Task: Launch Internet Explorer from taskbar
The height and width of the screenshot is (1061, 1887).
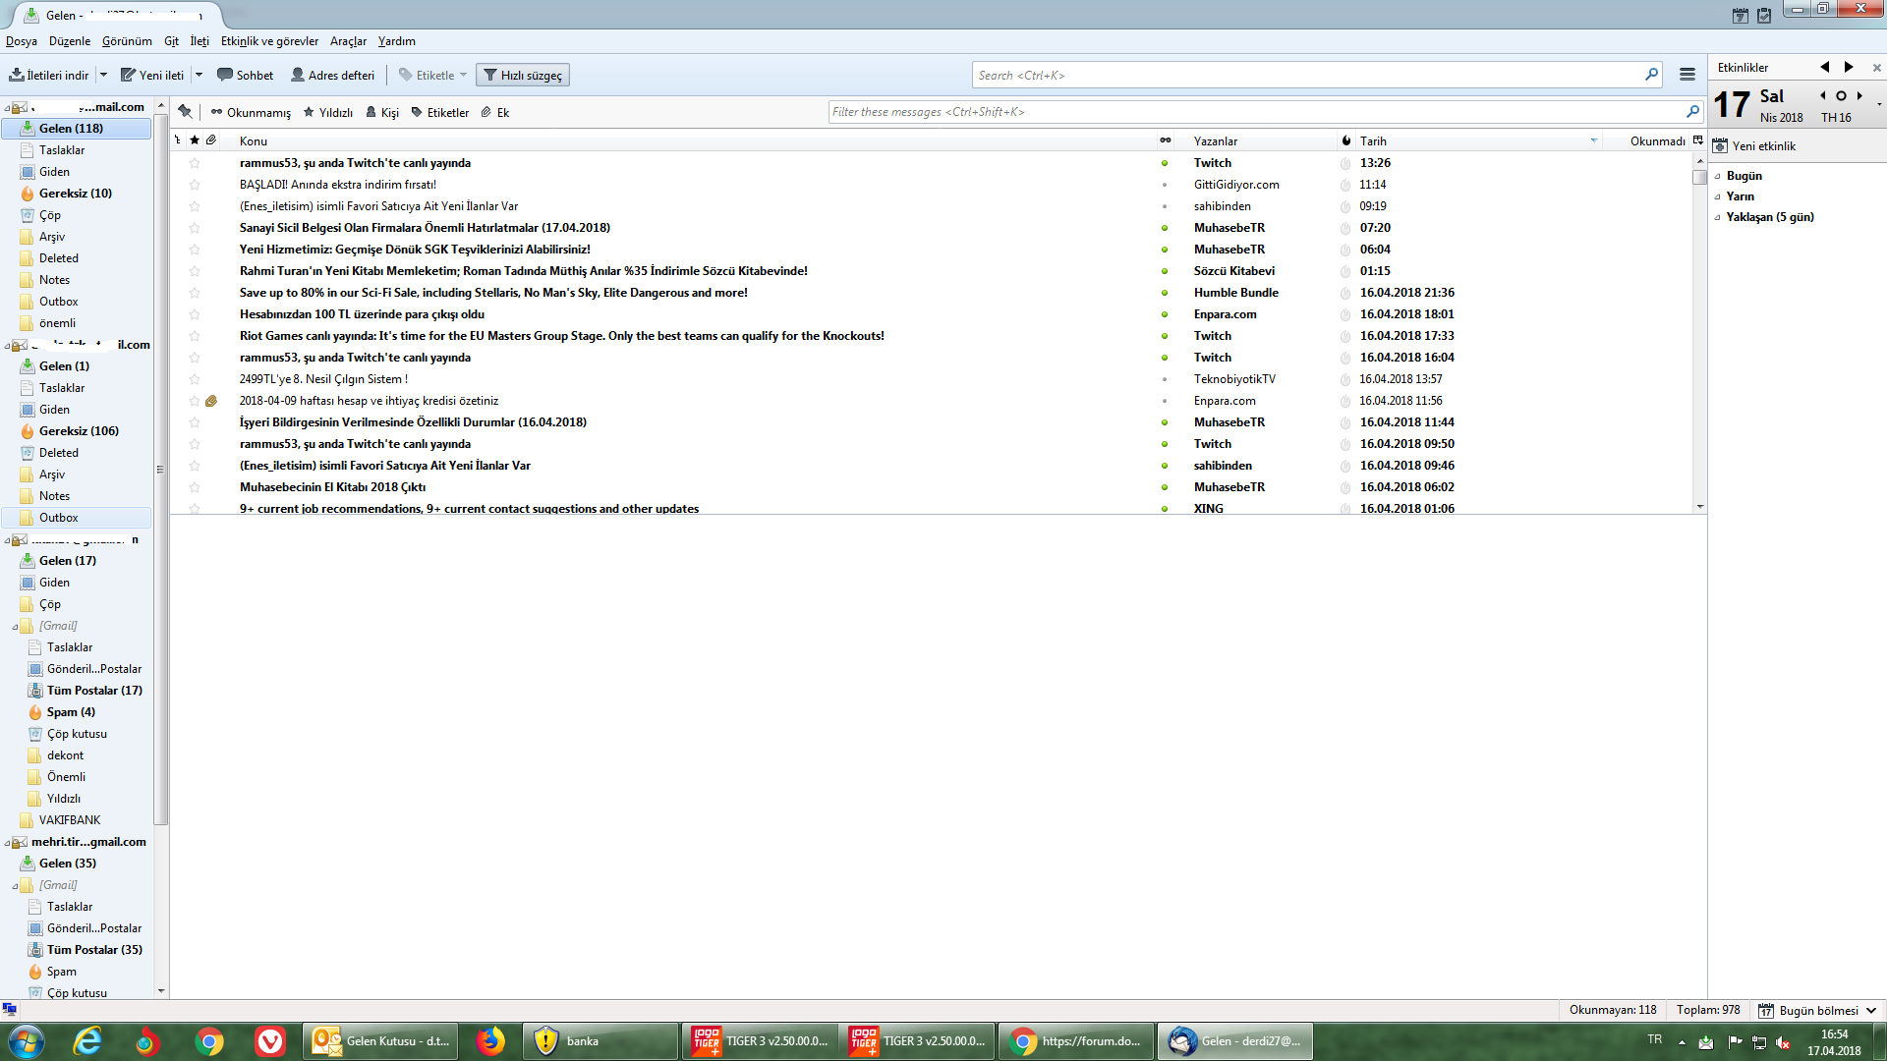Action: 87,1041
